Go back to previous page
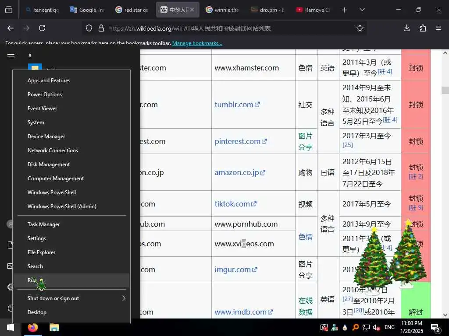Image resolution: width=449 pixels, height=336 pixels. pyautogui.click(x=11, y=28)
